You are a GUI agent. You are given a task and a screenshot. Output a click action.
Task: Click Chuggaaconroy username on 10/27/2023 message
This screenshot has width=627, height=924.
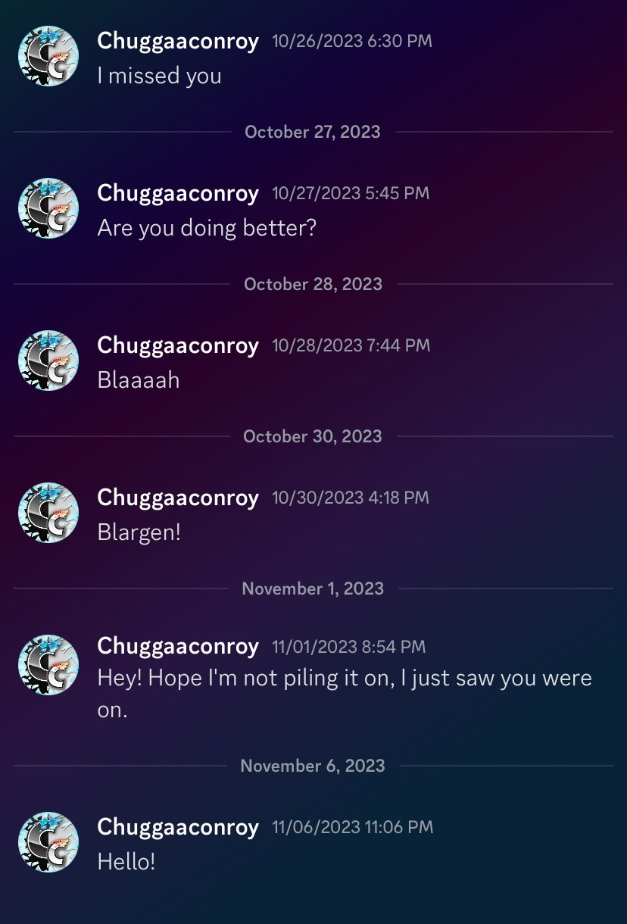178,194
